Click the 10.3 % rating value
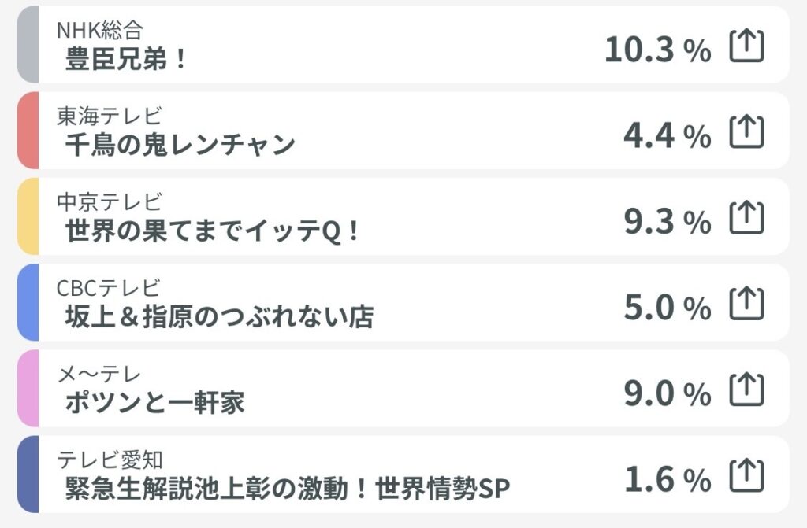Viewport: 807px width, 528px height. pos(658,50)
